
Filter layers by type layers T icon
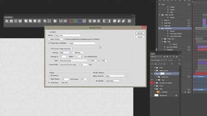pyautogui.click(x=170, y=57)
